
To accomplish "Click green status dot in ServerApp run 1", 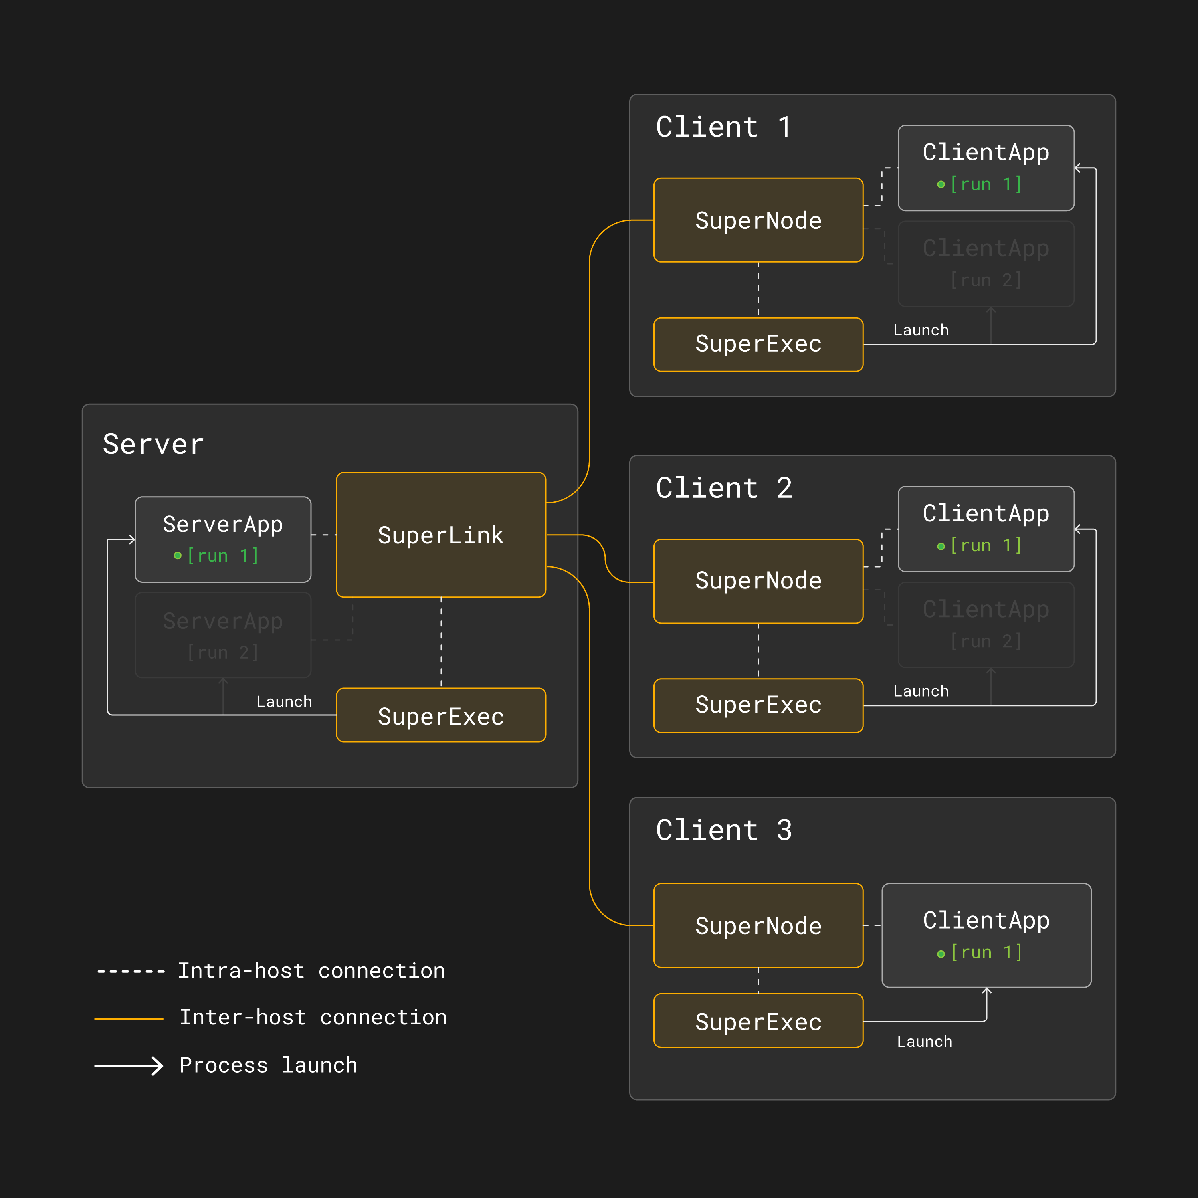I will 178,556.
